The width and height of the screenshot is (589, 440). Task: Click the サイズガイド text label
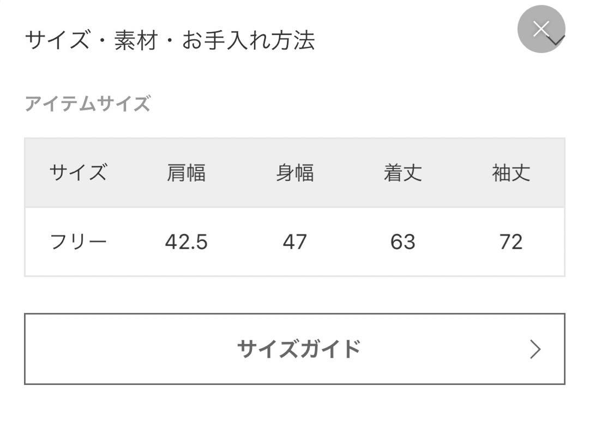pyautogui.click(x=299, y=349)
